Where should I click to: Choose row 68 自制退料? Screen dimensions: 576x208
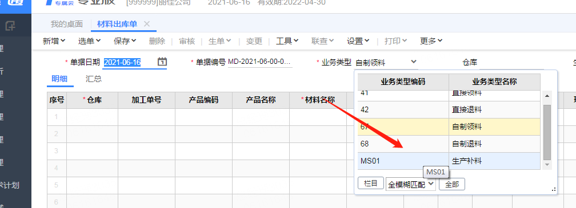[449, 144]
